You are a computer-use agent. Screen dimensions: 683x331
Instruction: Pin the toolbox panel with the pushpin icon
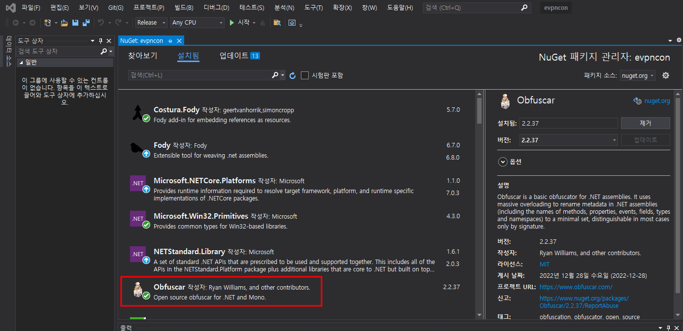(100, 41)
